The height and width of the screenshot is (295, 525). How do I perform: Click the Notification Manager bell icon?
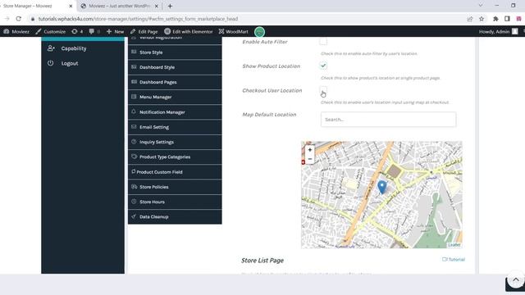134,111
